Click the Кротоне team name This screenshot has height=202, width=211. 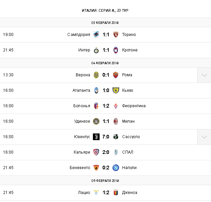[x=130, y=50]
